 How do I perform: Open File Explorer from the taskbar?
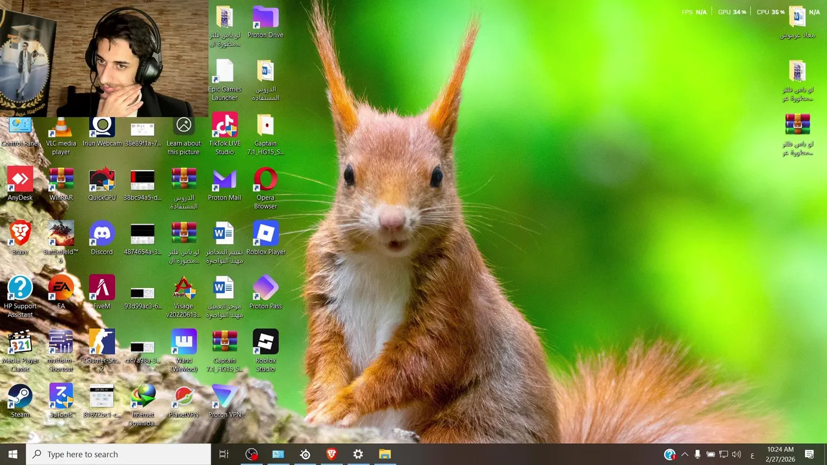tap(385, 454)
